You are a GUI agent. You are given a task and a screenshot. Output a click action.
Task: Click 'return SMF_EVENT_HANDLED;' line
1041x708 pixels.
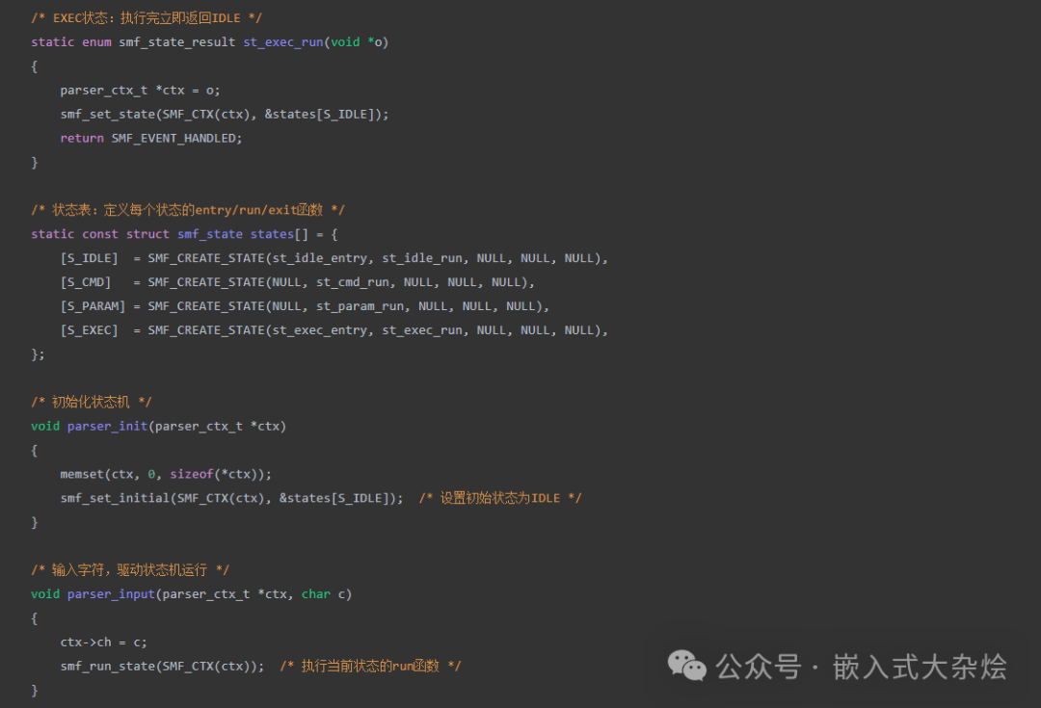(x=151, y=138)
